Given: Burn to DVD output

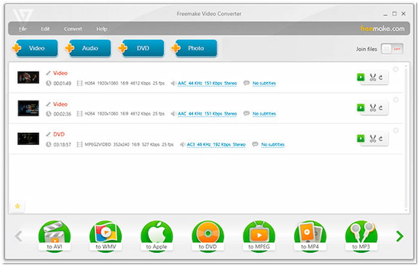Looking at the screenshot, I should [x=208, y=236].
